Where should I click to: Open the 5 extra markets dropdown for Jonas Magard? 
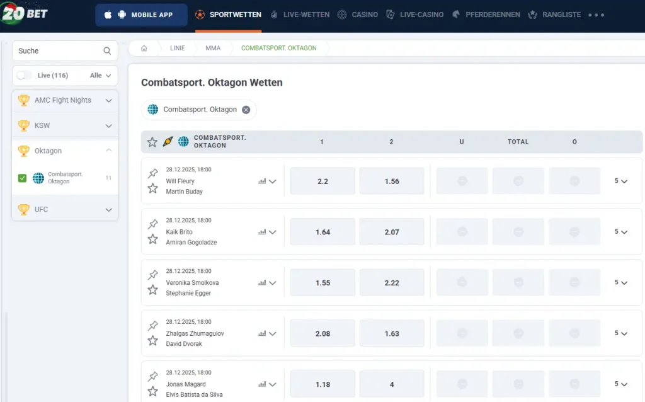621,384
